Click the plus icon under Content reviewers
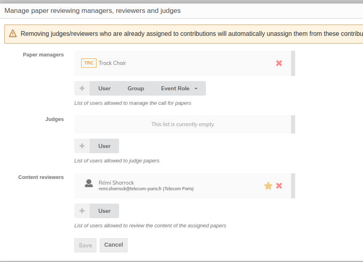 pos(82,211)
